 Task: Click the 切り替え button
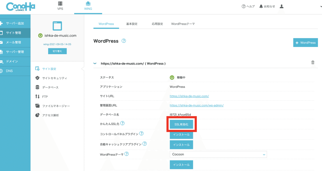(57, 51)
